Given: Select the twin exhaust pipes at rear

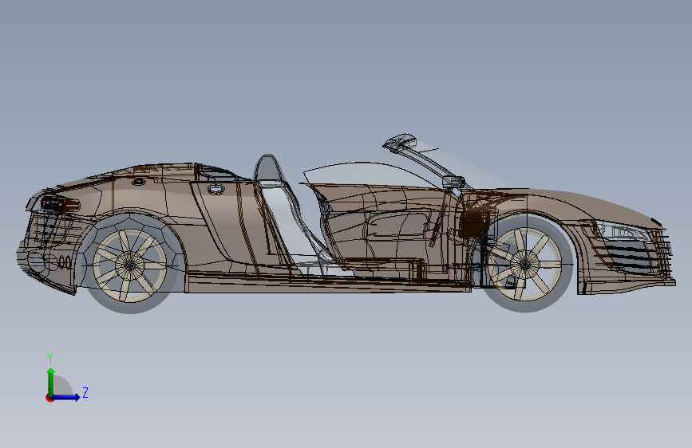Looking at the screenshot, I should point(65,263).
